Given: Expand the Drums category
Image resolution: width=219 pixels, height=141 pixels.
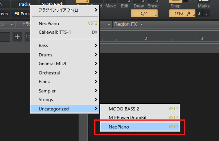Looking at the screenshot, I should click(x=65, y=55).
